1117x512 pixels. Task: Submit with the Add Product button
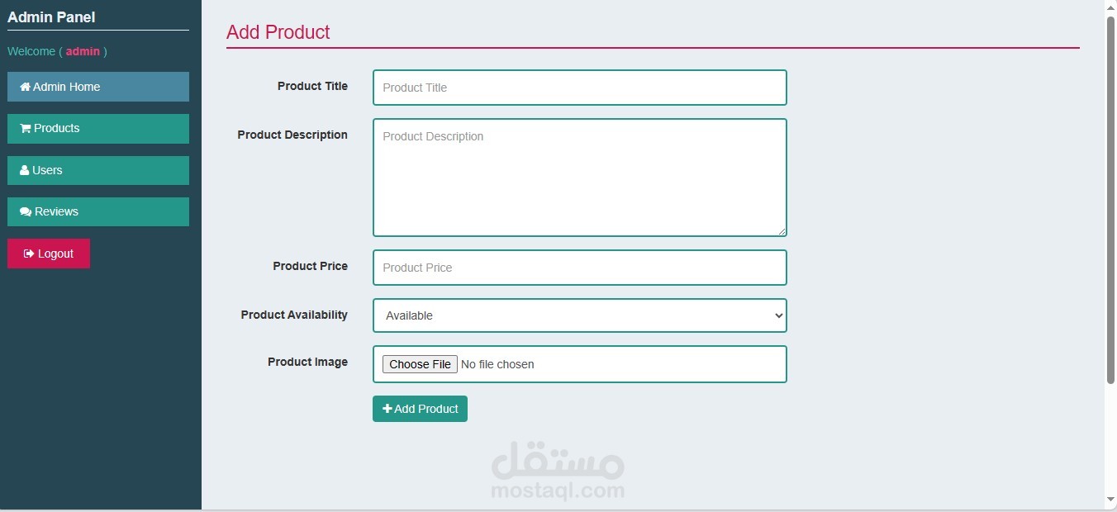[420, 409]
